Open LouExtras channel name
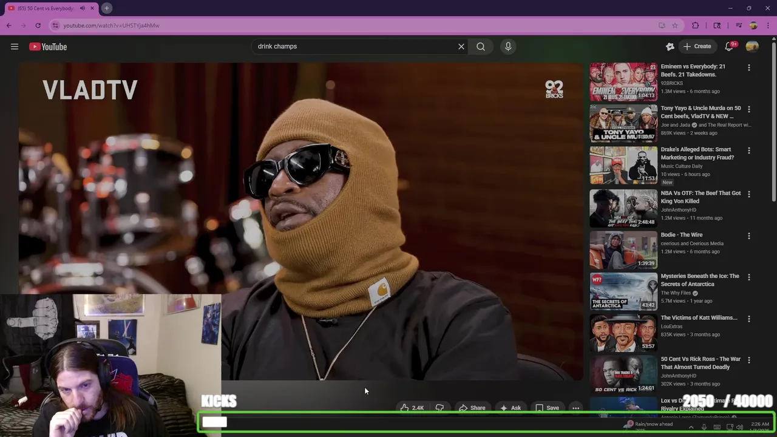This screenshot has width=777, height=437. [671, 326]
